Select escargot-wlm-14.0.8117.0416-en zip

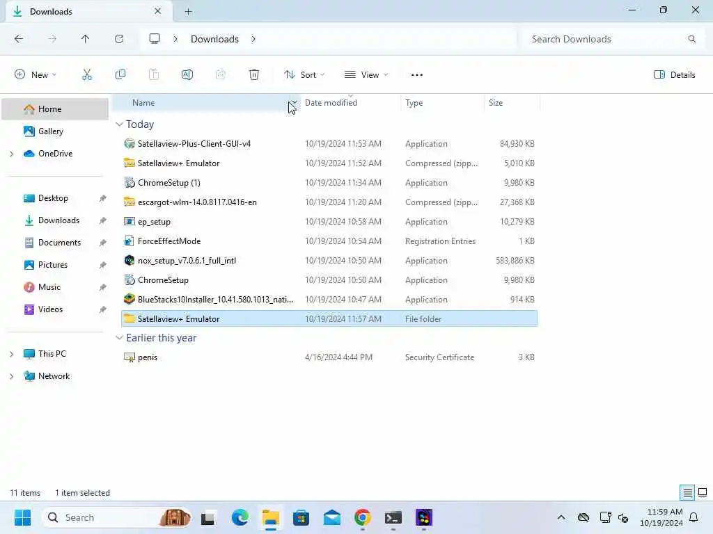[x=329, y=202]
